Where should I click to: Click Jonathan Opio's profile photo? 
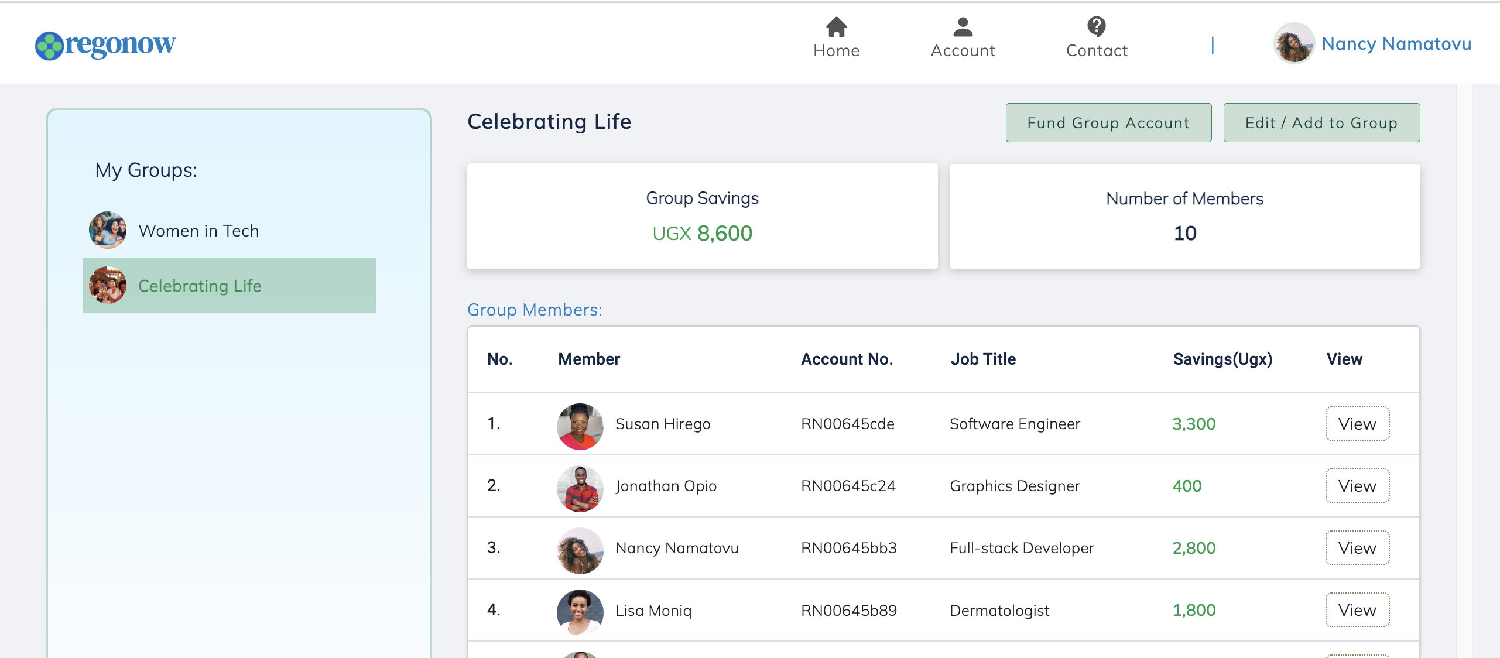(x=580, y=488)
